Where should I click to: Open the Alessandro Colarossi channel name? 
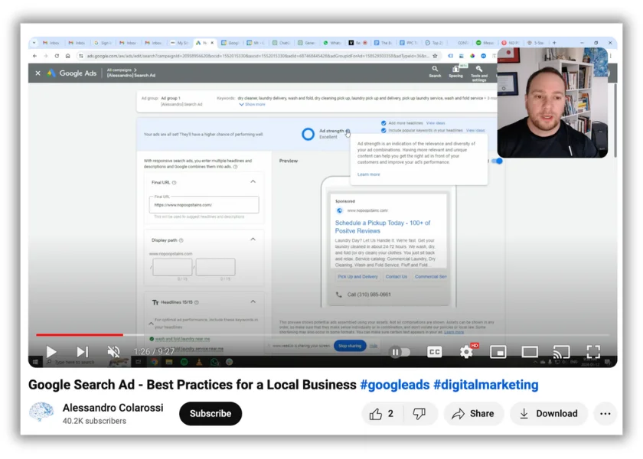pos(113,408)
